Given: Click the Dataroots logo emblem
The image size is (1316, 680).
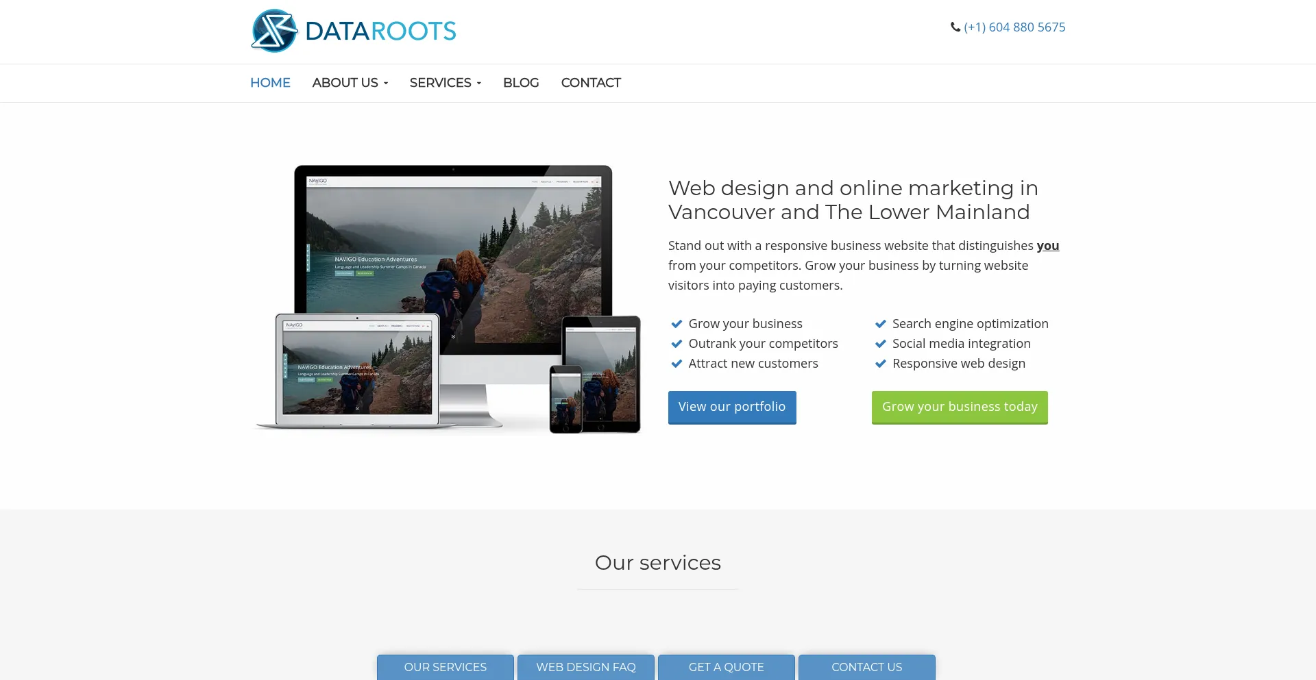Looking at the screenshot, I should pyautogui.click(x=274, y=31).
